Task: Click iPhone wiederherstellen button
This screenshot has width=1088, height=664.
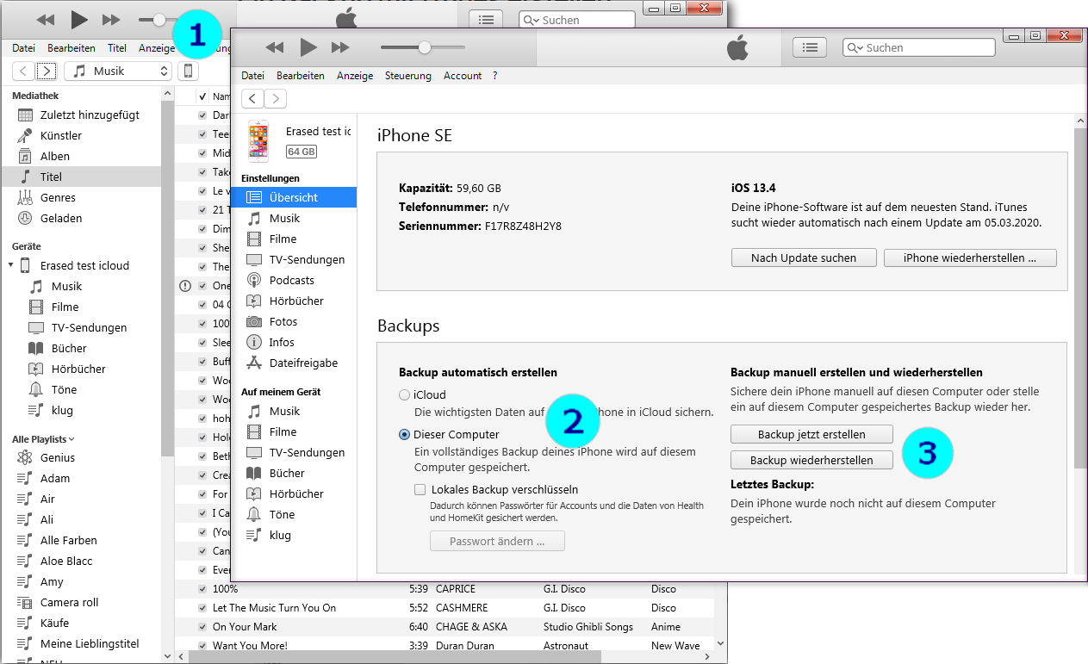Action: click(970, 258)
